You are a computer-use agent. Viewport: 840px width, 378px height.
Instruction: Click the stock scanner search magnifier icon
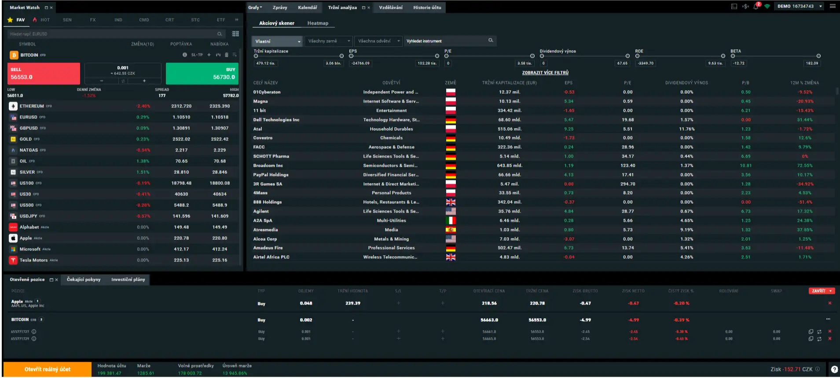click(491, 40)
